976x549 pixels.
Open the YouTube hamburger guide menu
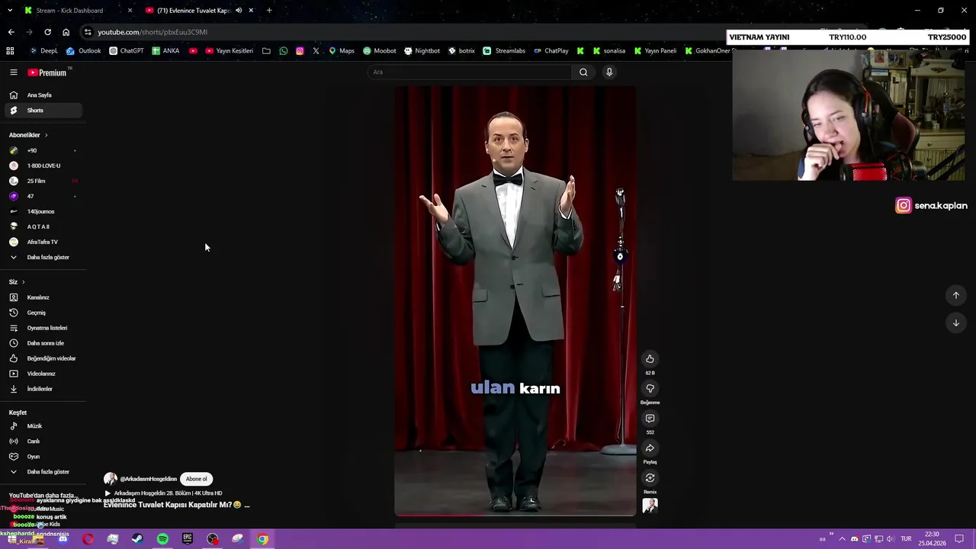click(x=13, y=72)
